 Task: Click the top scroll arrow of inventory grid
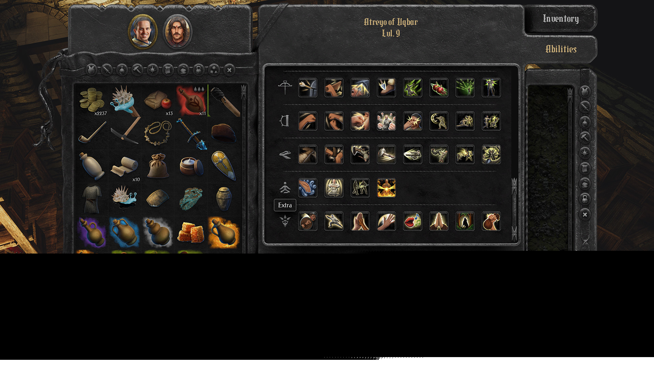click(x=244, y=89)
